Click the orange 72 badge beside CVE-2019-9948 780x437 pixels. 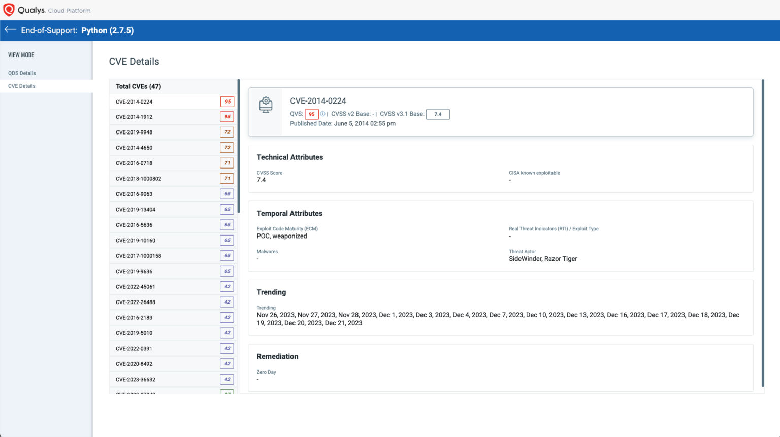(227, 132)
